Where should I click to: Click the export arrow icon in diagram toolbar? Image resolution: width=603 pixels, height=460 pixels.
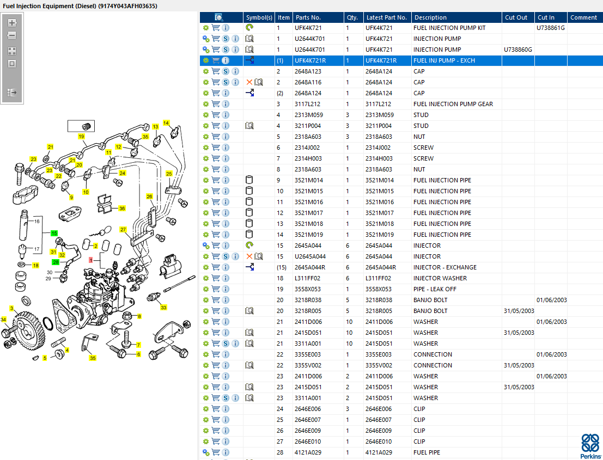point(12,92)
